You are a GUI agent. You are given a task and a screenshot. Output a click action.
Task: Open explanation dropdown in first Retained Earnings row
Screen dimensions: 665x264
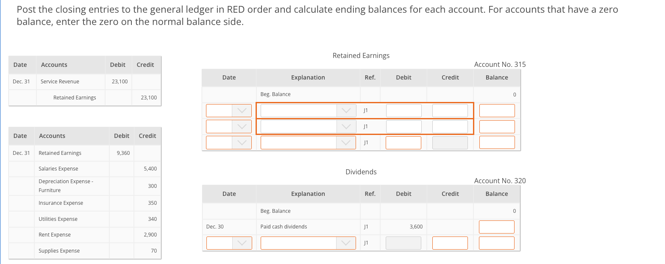point(308,110)
